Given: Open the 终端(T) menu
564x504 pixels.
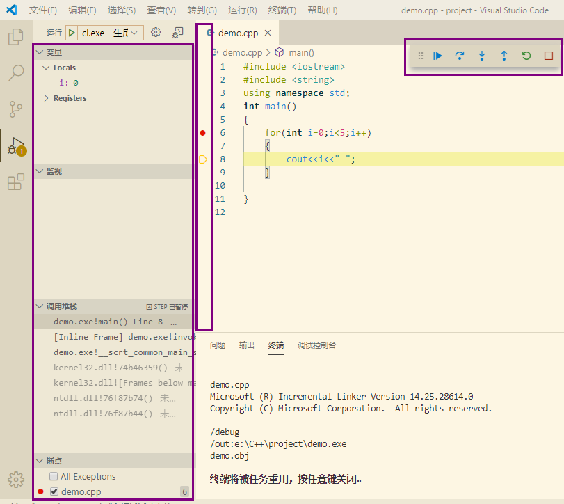Looking at the screenshot, I should (x=282, y=10).
